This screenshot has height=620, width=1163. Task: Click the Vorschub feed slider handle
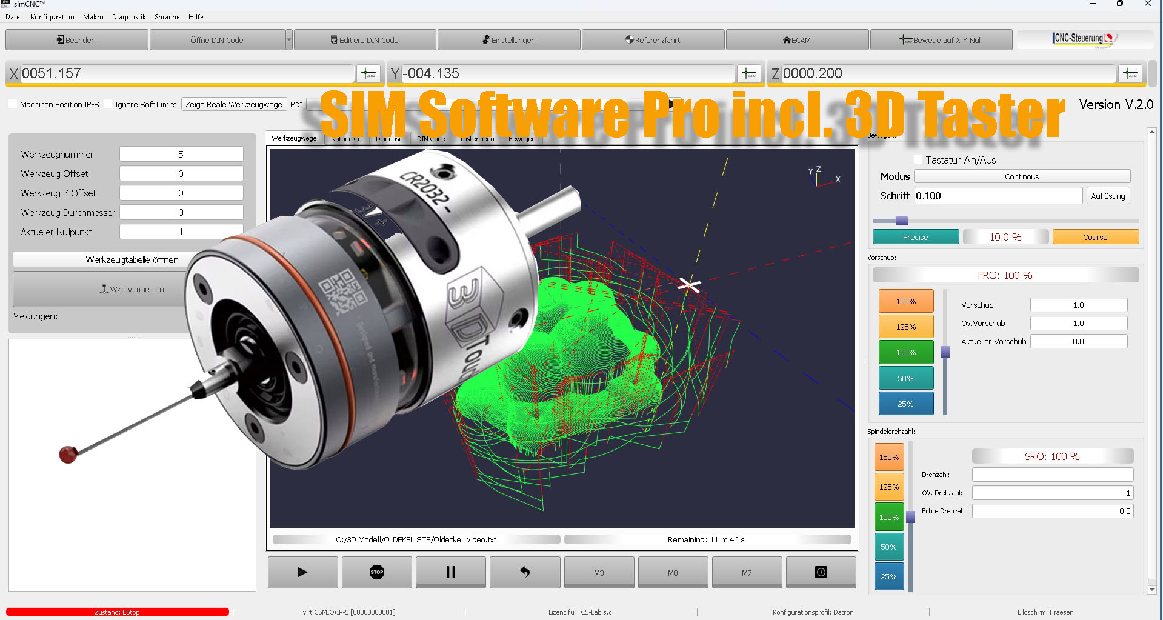pos(945,352)
